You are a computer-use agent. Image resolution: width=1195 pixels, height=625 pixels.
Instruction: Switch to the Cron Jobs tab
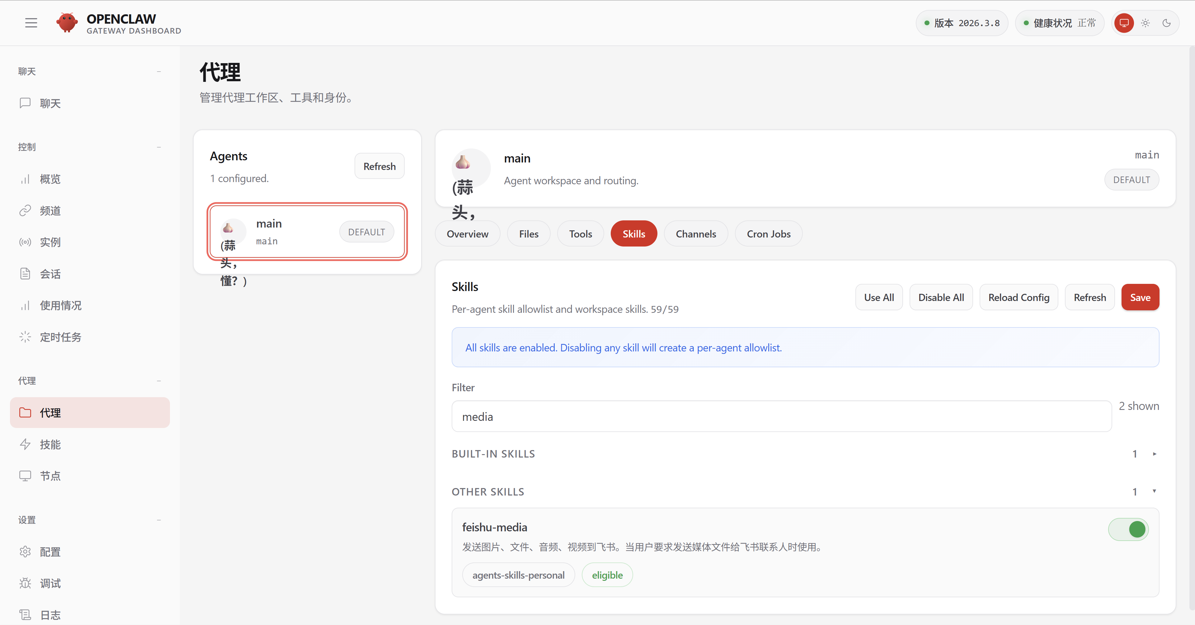coord(768,234)
